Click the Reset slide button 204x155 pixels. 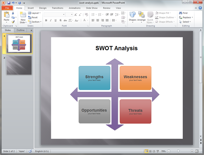tap(33, 17)
